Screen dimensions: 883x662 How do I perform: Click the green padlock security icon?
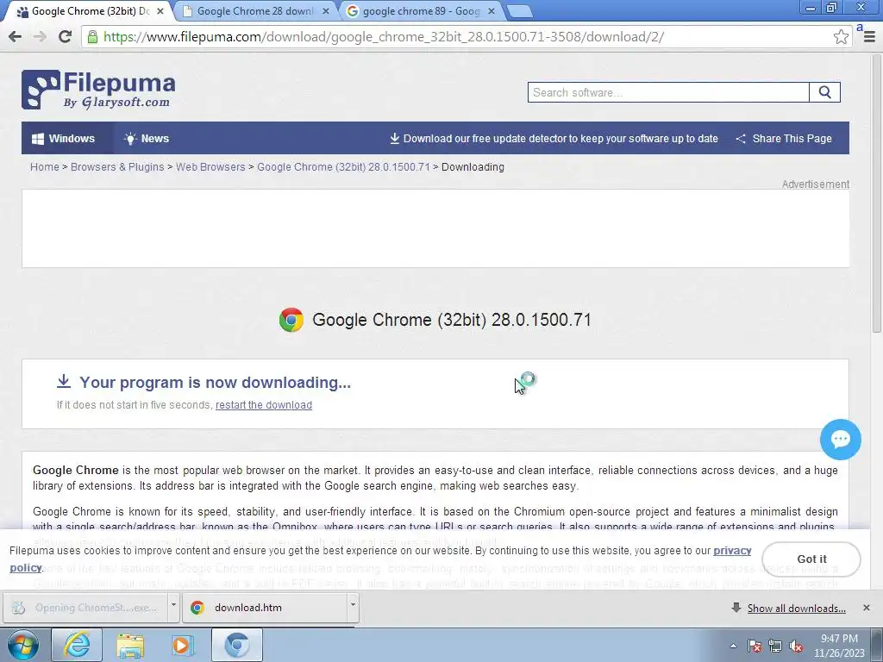[x=93, y=37]
